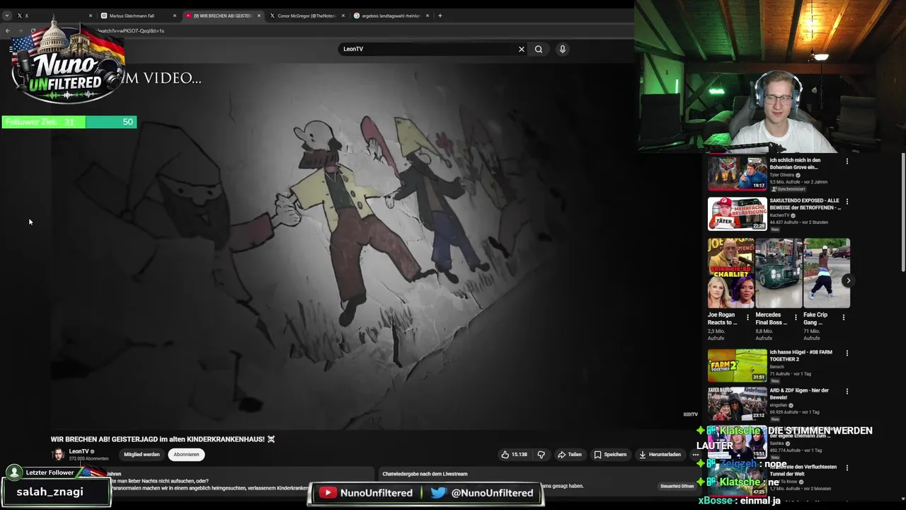Close the Markus Gleichmann Fall tab
This screenshot has width=906, height=510.
[175, 16]
